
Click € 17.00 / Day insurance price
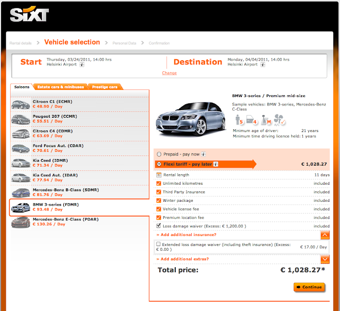(x=313, y=247)
